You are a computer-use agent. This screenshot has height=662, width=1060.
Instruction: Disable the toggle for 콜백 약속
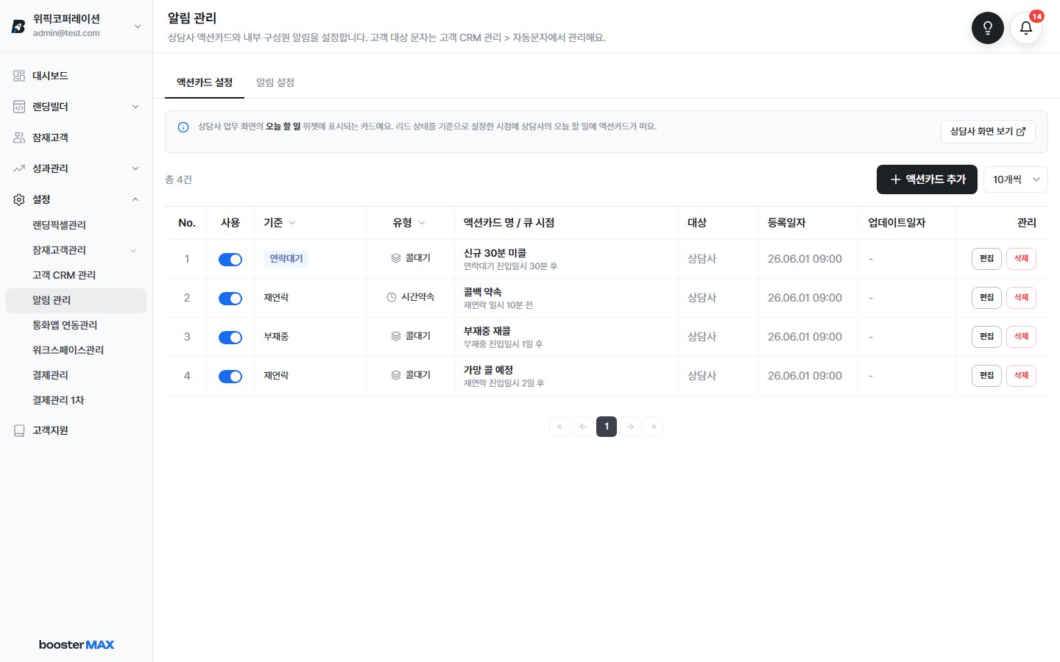click(x=230, y=299)
